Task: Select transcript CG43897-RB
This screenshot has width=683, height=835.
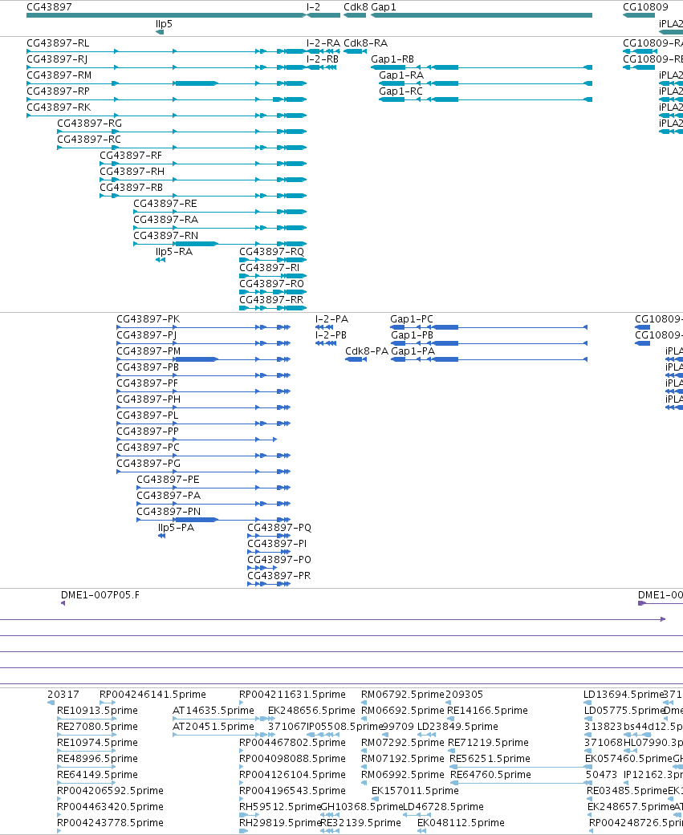Action: click(x=203, y=196)
